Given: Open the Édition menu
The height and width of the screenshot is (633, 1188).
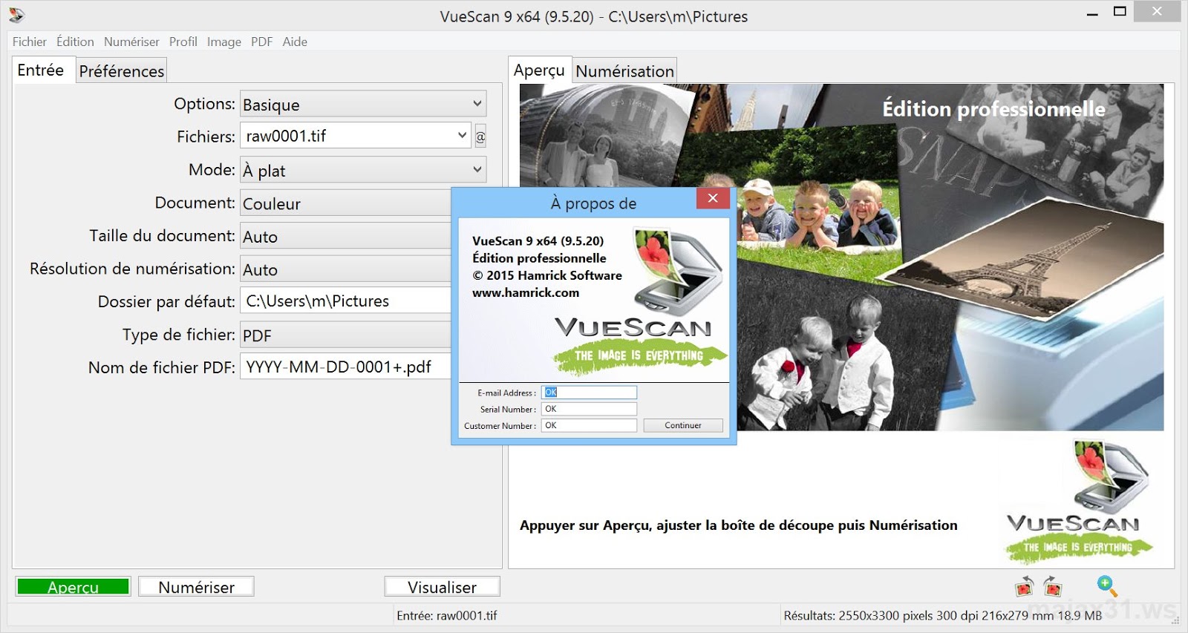Looking at the screenshot, I should (x=75, y=42).
